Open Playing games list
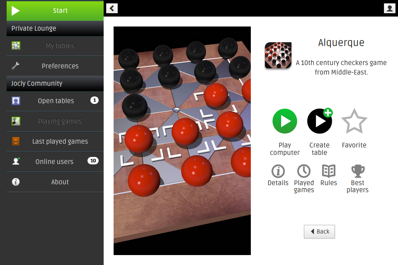This screenshot has width=398, height=265. coord(55,121)
